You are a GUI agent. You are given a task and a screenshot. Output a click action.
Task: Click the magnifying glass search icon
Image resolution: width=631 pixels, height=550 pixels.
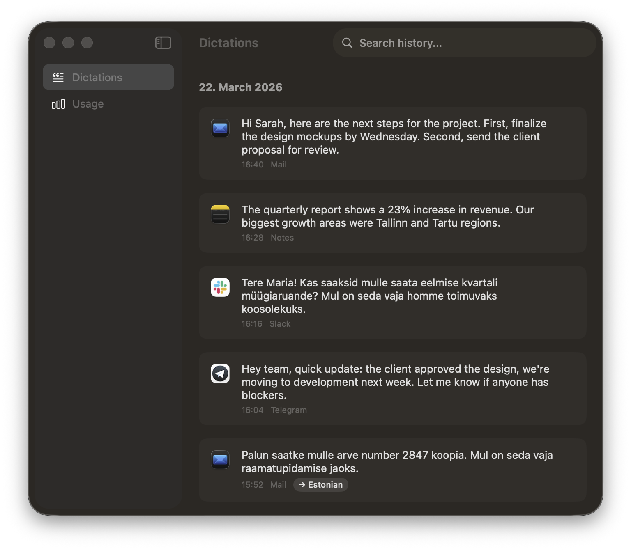347,43
